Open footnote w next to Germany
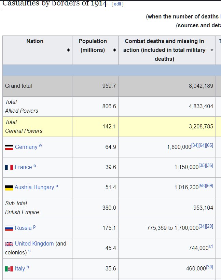This screenshot has height=280, width=221. point(41,145)
